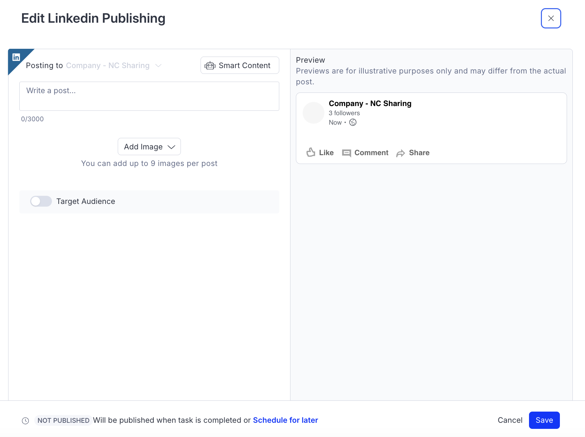Open the Posting to company dropdown
The height and width of the screenshot is (437, 585).
(x=108, y=65)
